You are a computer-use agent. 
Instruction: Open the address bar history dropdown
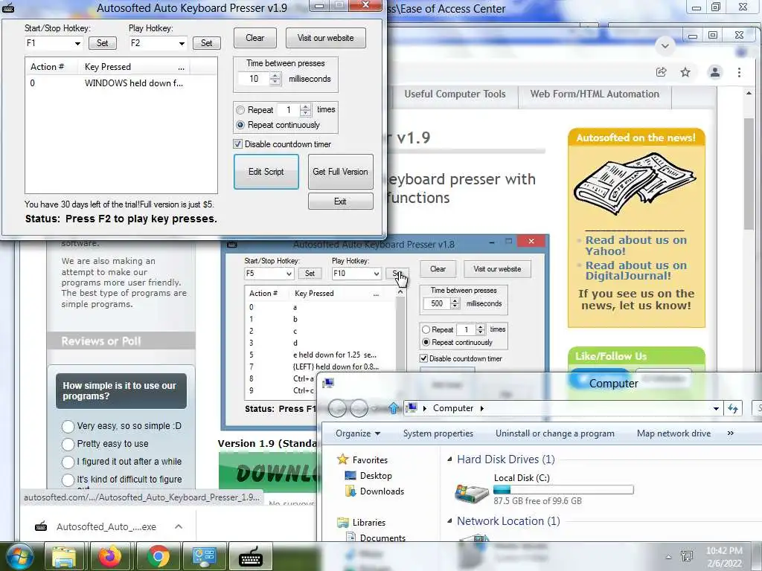716,408
